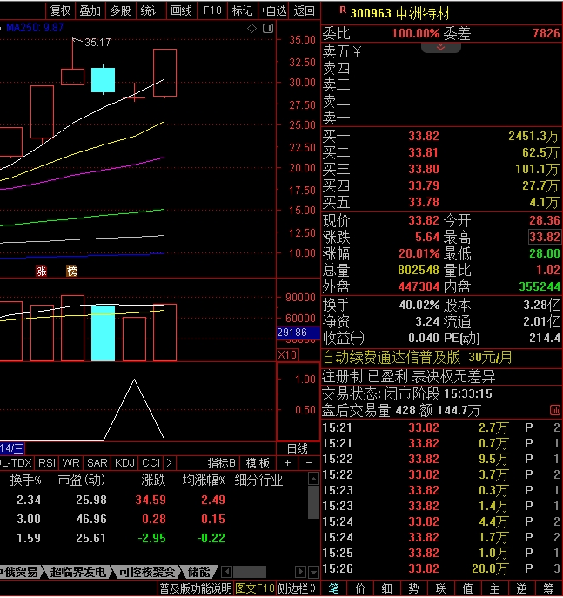Screen dimensions: 563x598
Task: Open the F10 company info
Action: [x=212, y=10]
